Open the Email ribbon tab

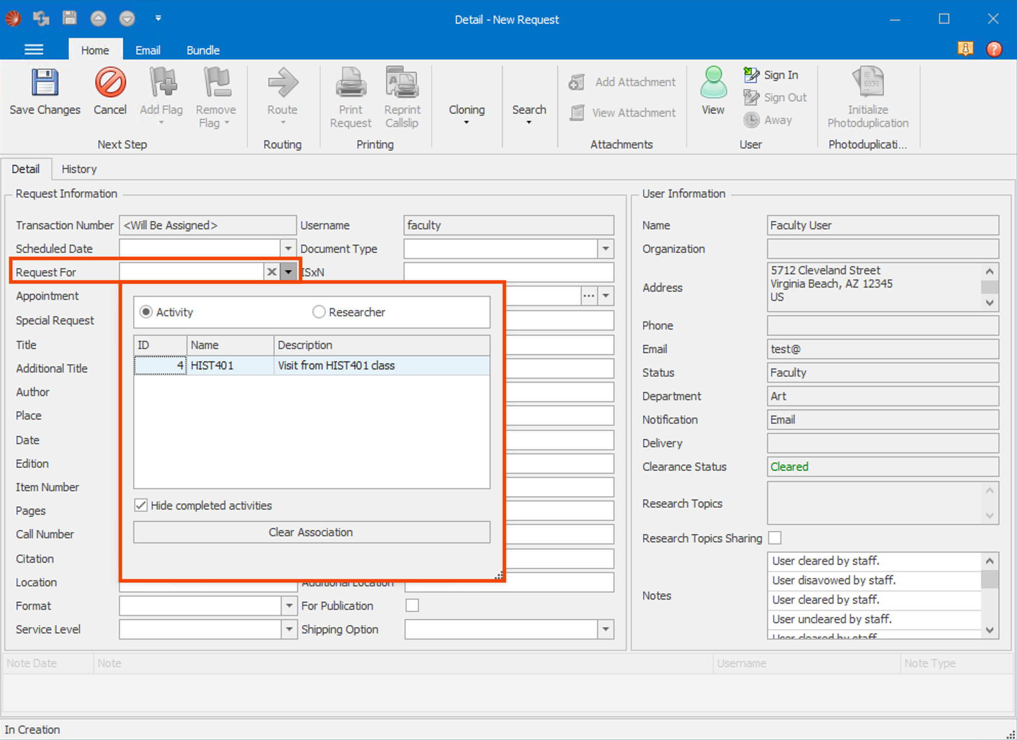pyautogui.click(x=147, y=50)
